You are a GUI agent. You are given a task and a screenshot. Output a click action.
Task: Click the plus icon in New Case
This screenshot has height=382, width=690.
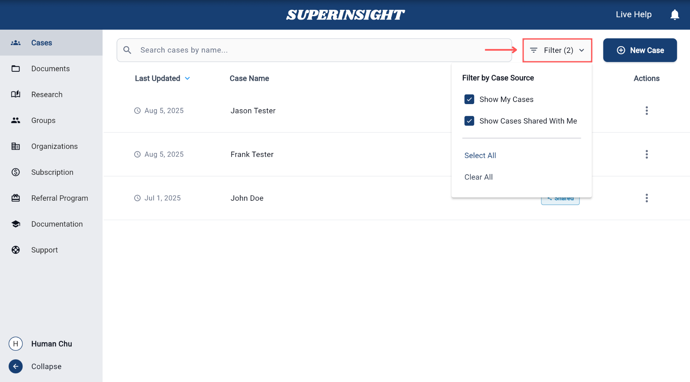(621, 50)
